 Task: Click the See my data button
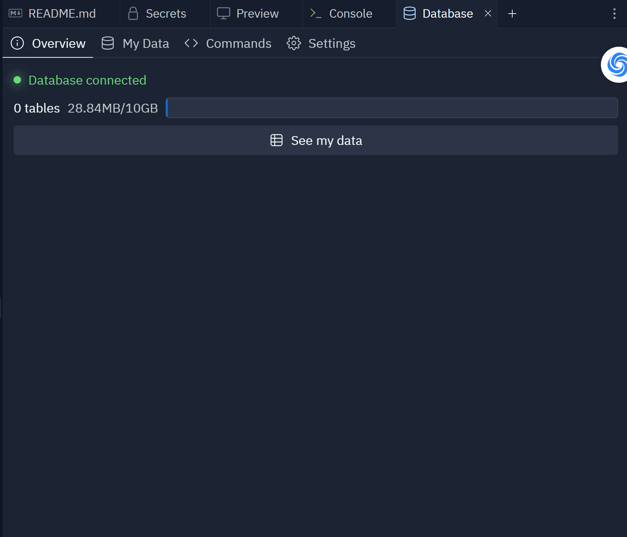pyautogui.click(x=316, y=140)
